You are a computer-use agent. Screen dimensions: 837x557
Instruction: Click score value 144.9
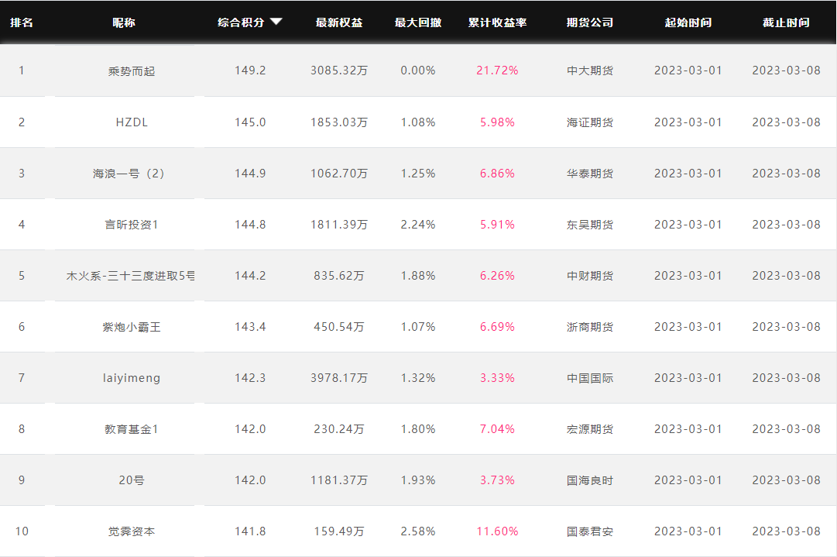click(x=250, y=174)
